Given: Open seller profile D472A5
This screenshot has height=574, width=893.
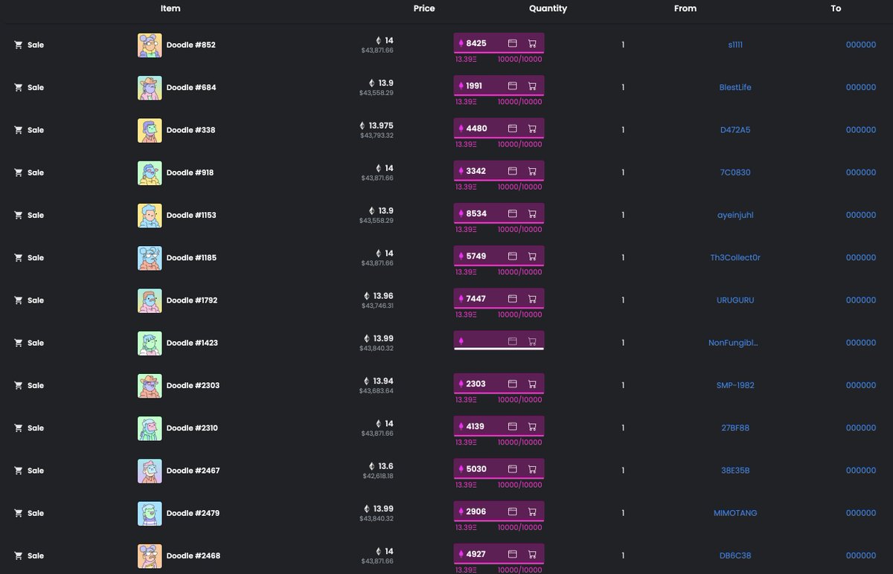Looking at the screenshot, I should click(735, 129).
